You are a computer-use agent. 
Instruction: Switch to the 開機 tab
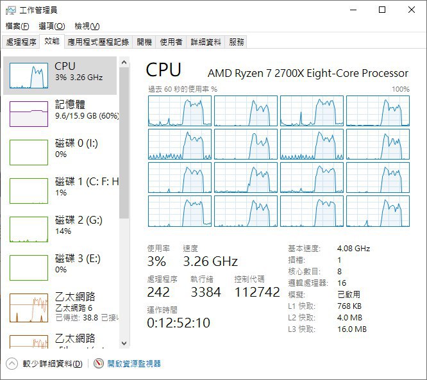[x=144, y=42]
